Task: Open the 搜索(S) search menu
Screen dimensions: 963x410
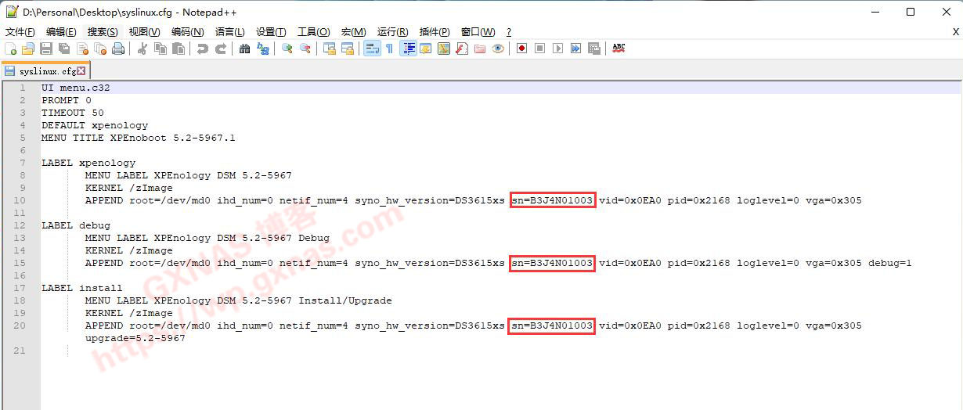Action: [103, 32]
